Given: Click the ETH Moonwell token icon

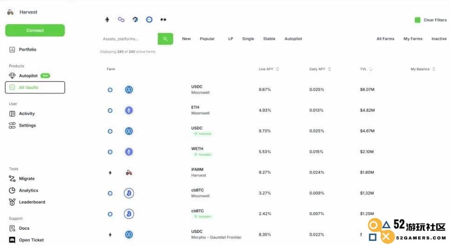Looking at the screenshot, I should (129, 110).
